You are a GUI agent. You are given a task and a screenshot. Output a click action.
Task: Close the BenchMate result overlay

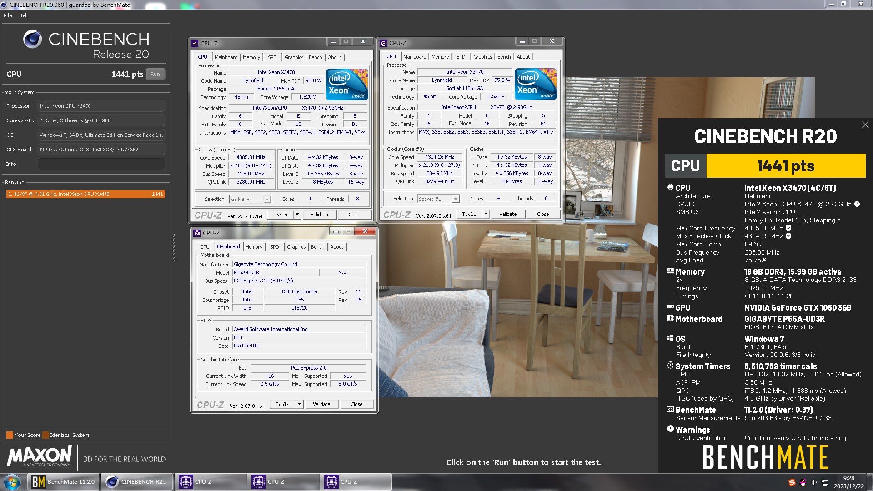tap(865, 125)
